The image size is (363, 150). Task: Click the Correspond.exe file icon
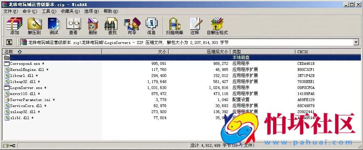coord(7,63)
